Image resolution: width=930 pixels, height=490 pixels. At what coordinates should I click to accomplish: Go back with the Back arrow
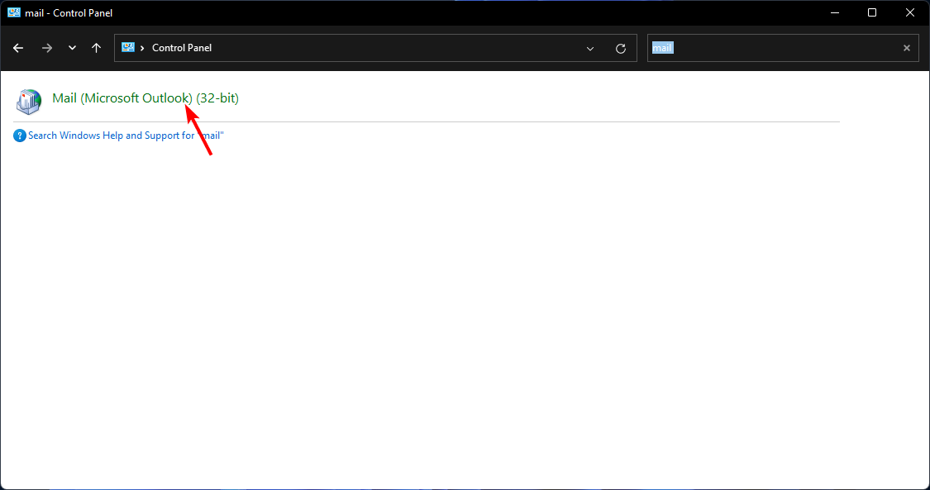point(18,48)
